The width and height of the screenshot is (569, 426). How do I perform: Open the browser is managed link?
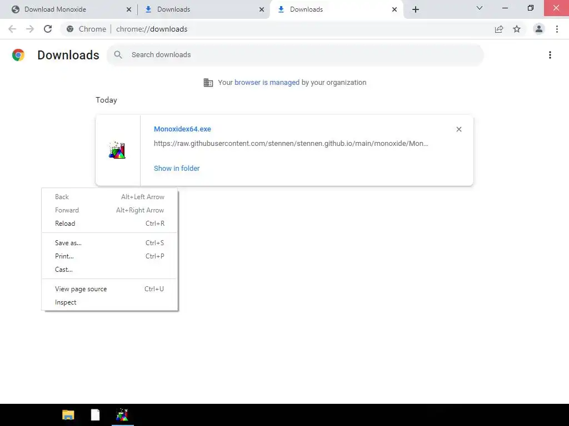pos(267,83)
